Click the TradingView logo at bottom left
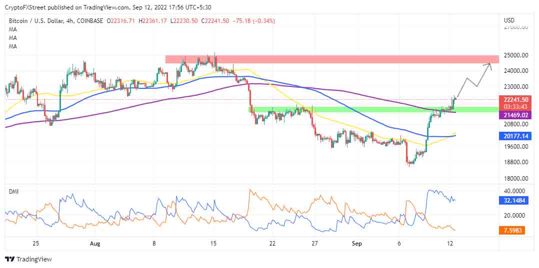 (28, 259)
